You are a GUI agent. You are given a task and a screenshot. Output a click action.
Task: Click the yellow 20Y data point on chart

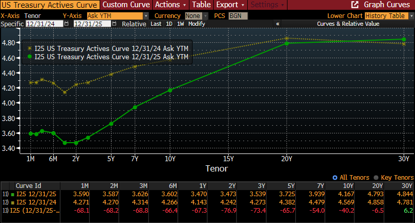tap(287, 38)
